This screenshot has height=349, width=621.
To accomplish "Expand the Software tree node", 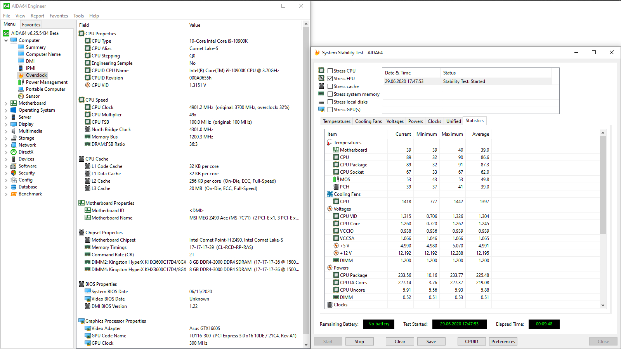I will (x=6, y=166).
